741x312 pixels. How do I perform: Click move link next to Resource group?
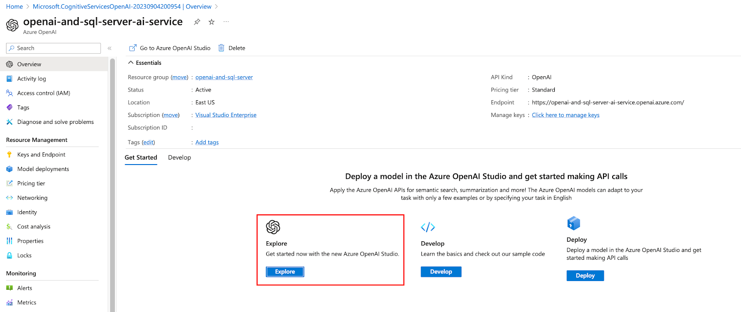pyautogui.click(x=180, y=77)
